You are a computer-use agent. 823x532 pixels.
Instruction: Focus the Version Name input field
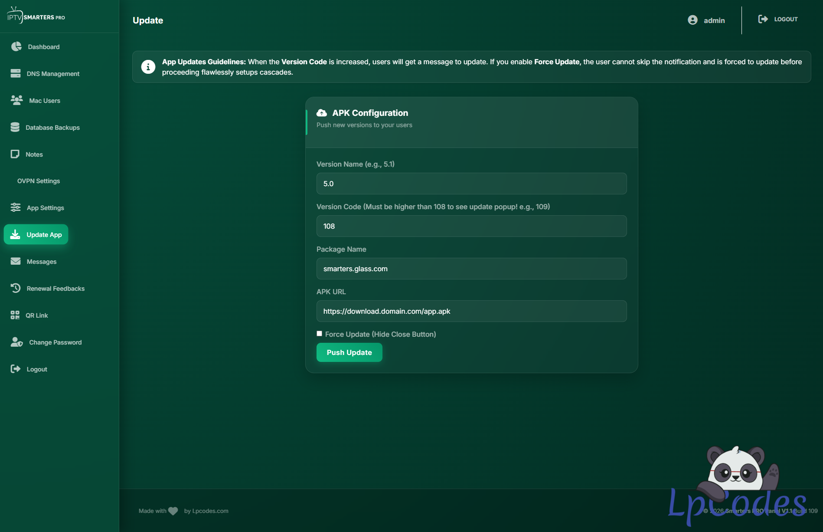(471, 184)
